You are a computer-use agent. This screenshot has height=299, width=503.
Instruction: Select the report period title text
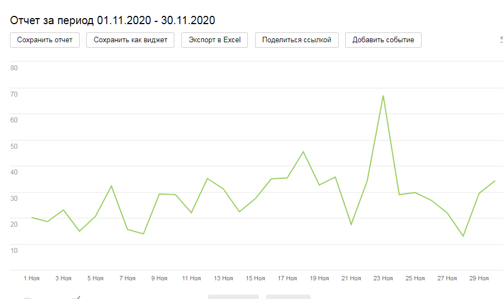coord(113,20)
